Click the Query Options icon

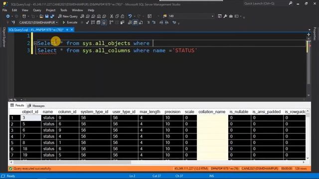coord(99,22)
